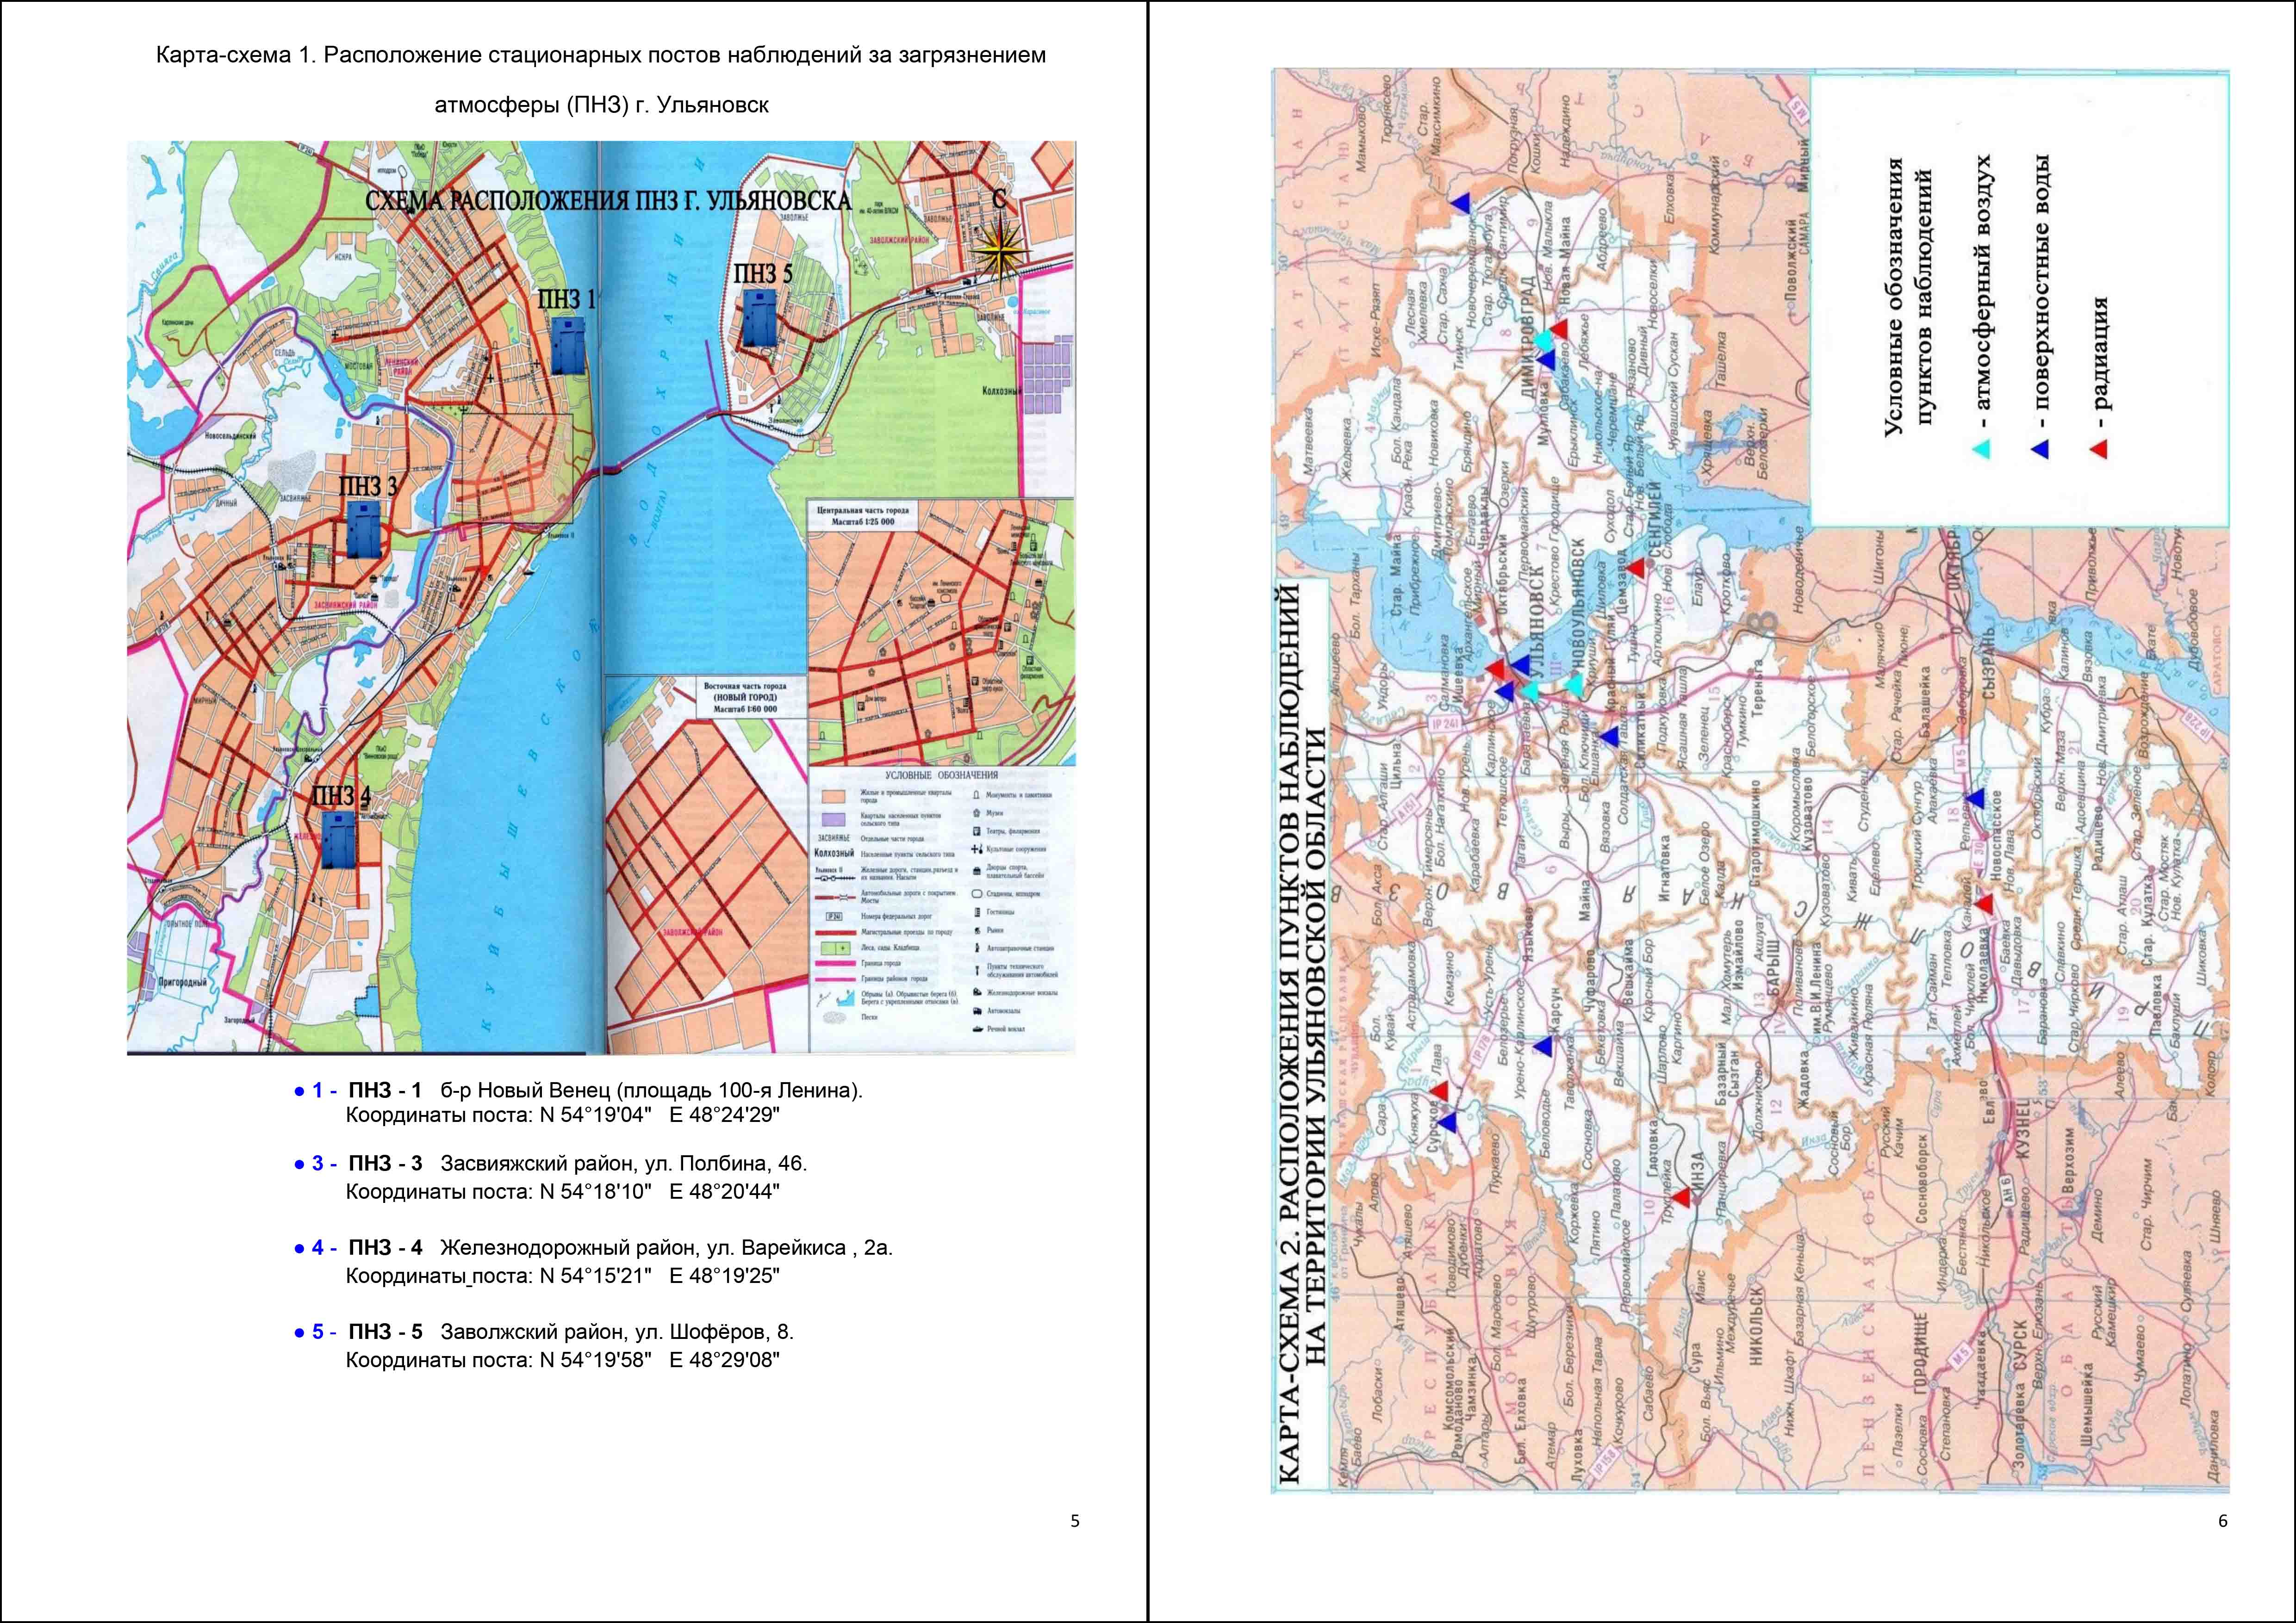Click the blue bullet number '5 -' in the list
This screenshot has height=1623, width=2296.
(325, 1331)
